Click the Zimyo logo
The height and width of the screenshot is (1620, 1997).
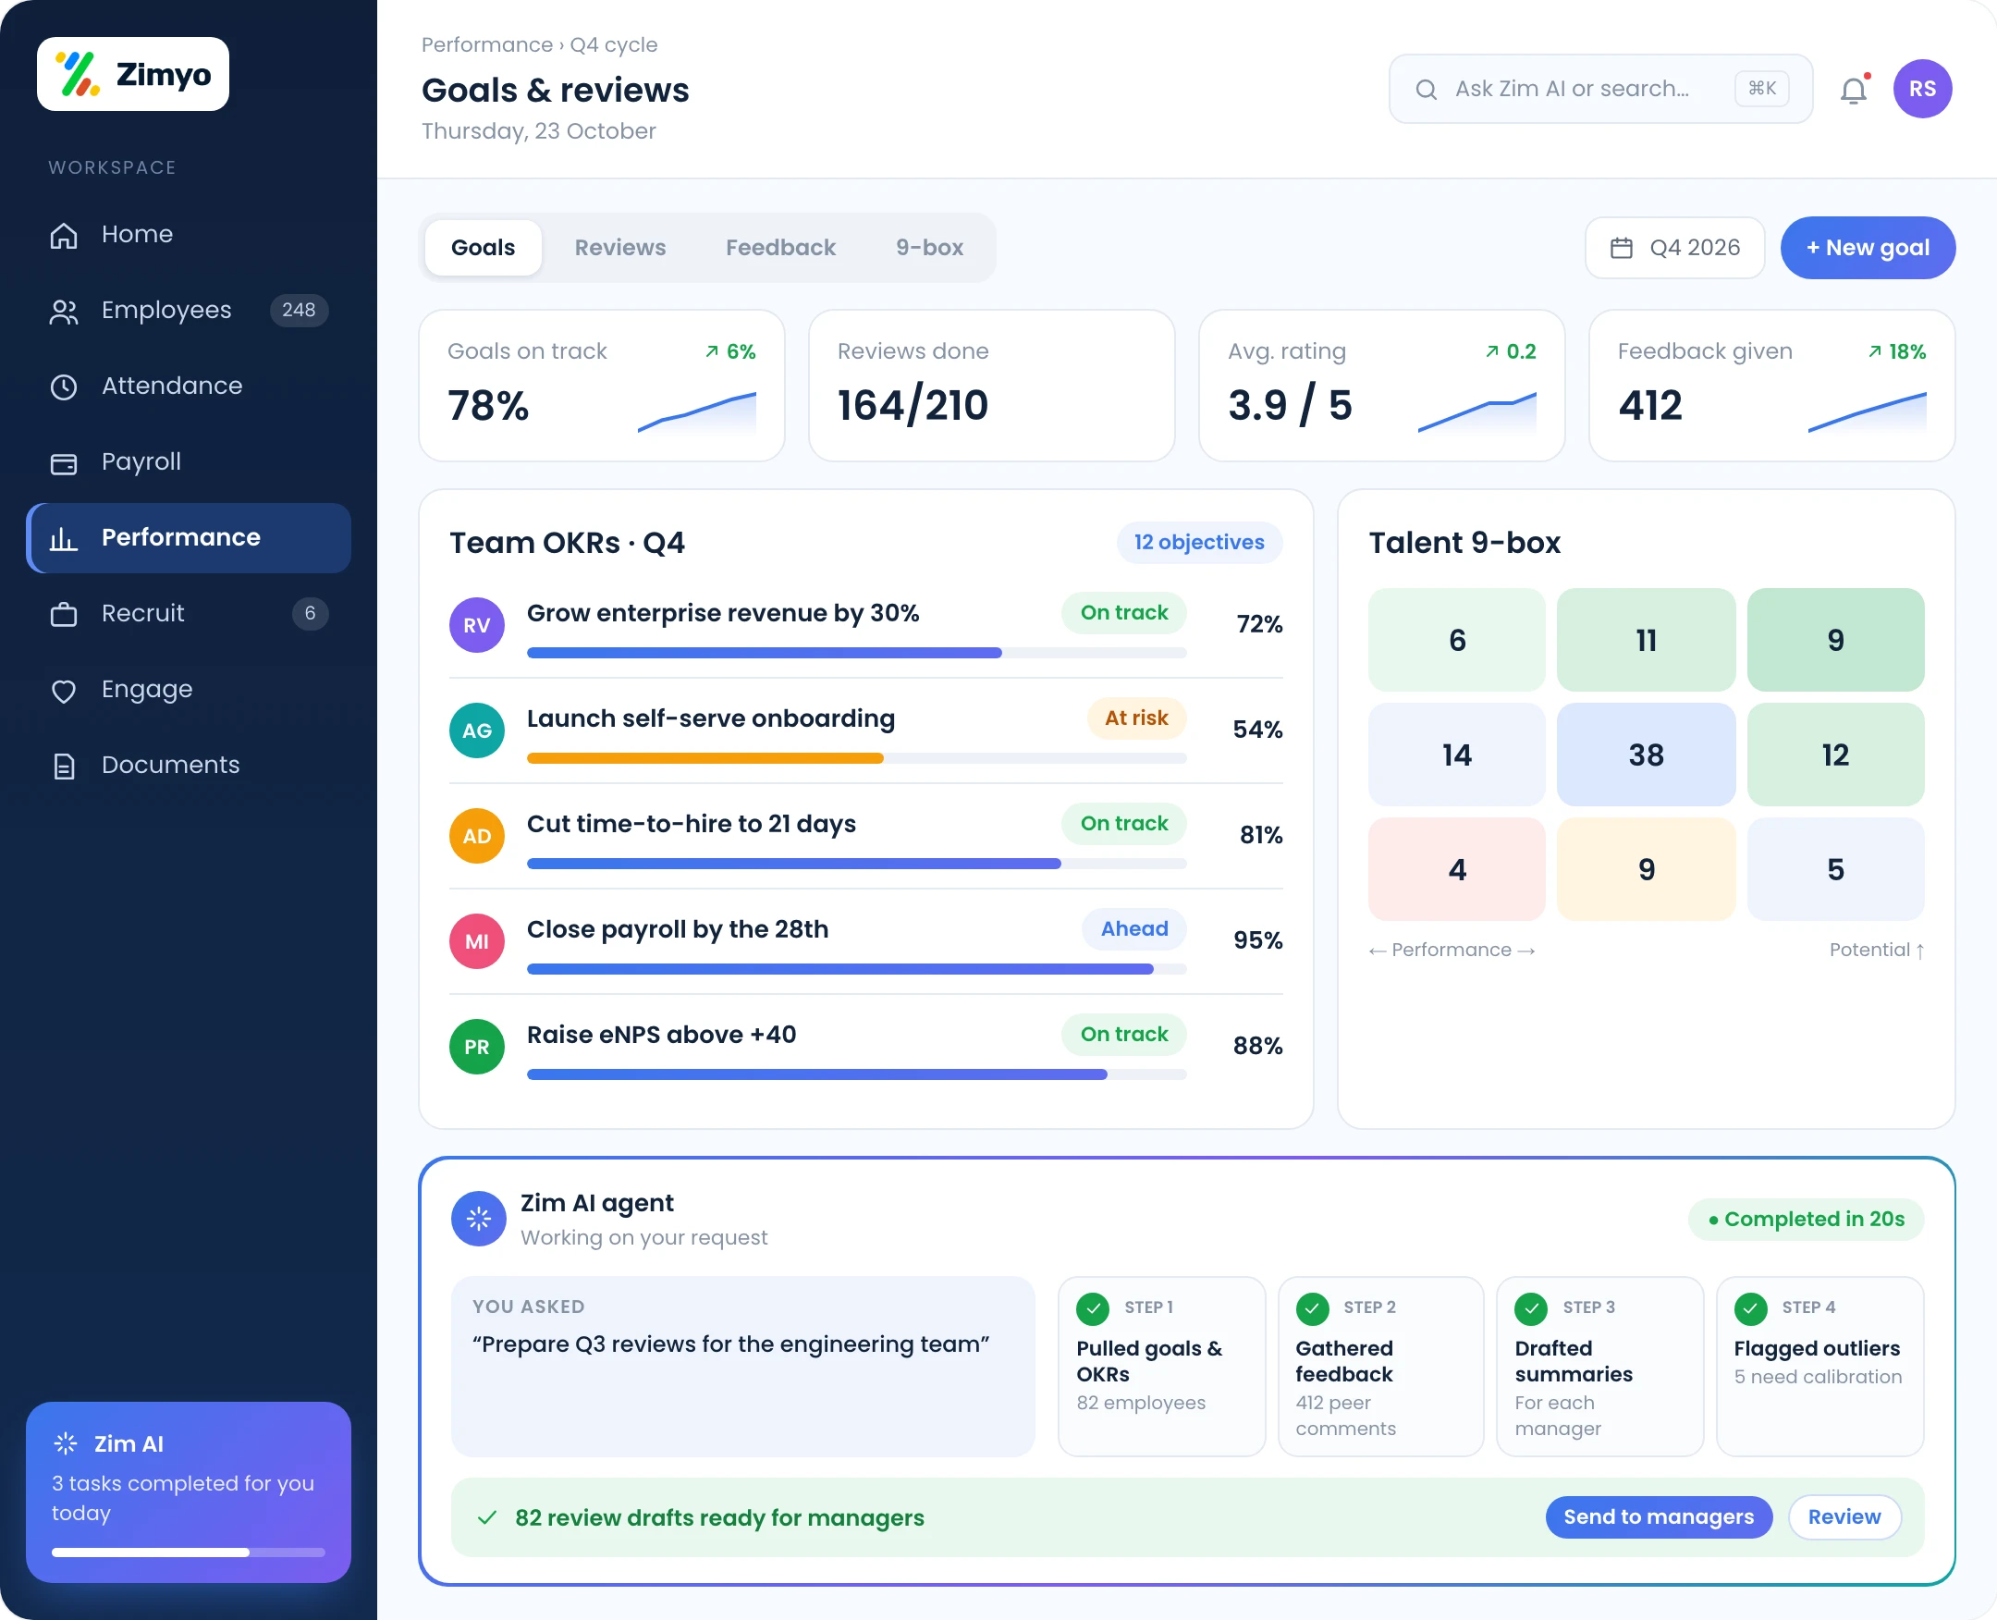(x=132, y=74)
